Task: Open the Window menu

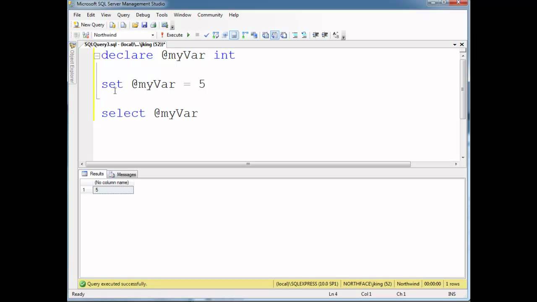Action: pos(182,15)
